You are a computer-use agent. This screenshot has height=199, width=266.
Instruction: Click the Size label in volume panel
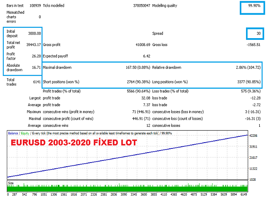(11, 183)
